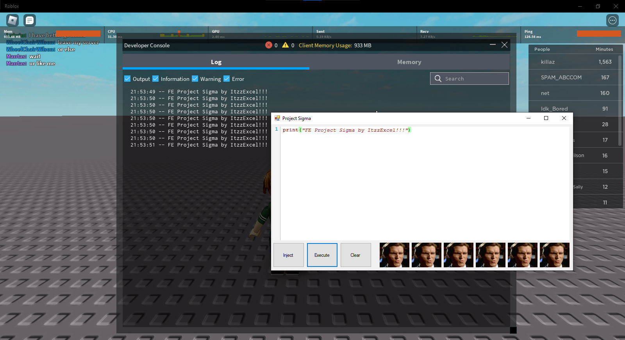Toggle the Output log filter checkbox
625x340 pixels.
[127, 79]
